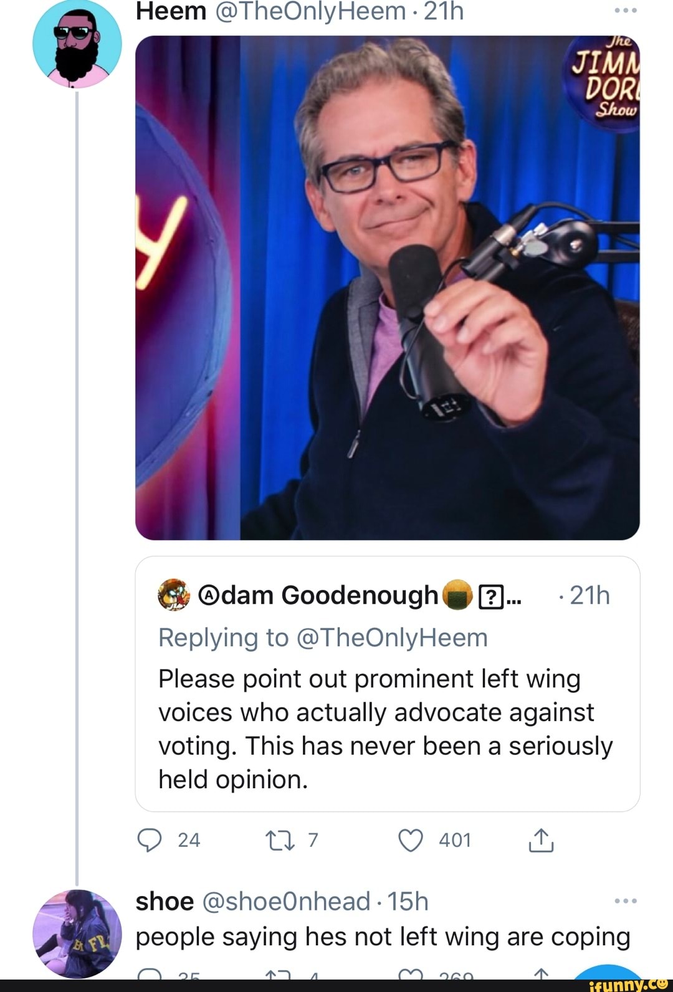The height and width of the screenshot is (992, 673).
Task: Open the @TheOnlyHeem link in the quoted reply
Action: click(x=392, y=637)
